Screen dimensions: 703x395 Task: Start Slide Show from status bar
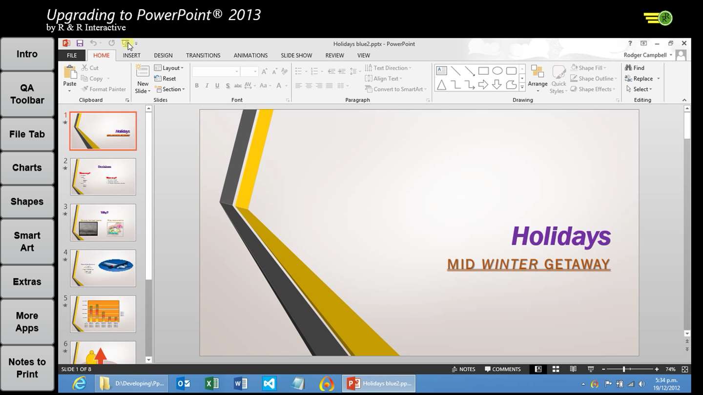[591, 369]
